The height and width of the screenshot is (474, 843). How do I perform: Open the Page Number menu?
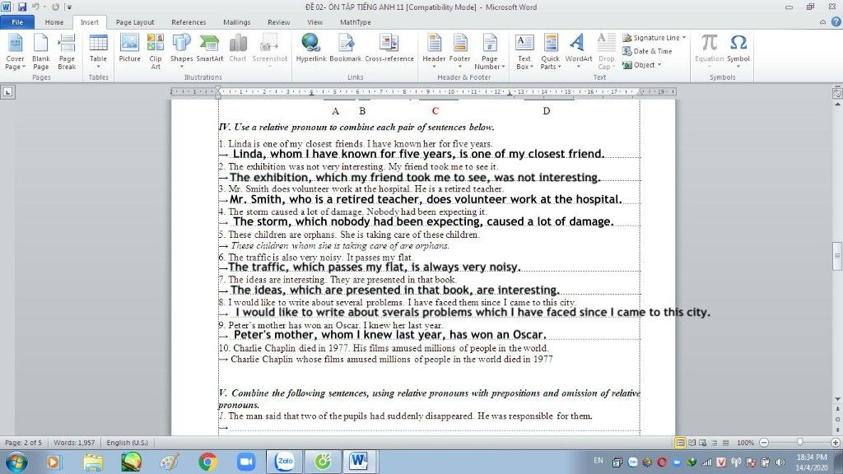click(489, 52)
